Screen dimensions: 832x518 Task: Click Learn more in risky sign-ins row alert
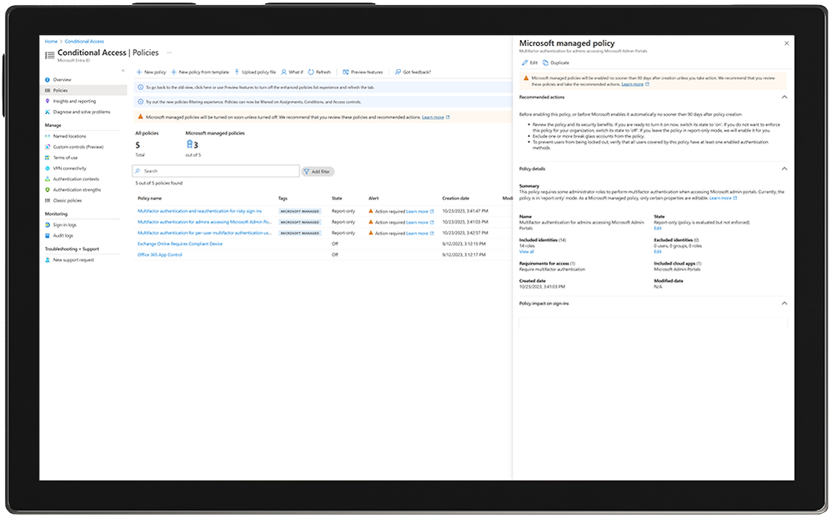point(417,211)
